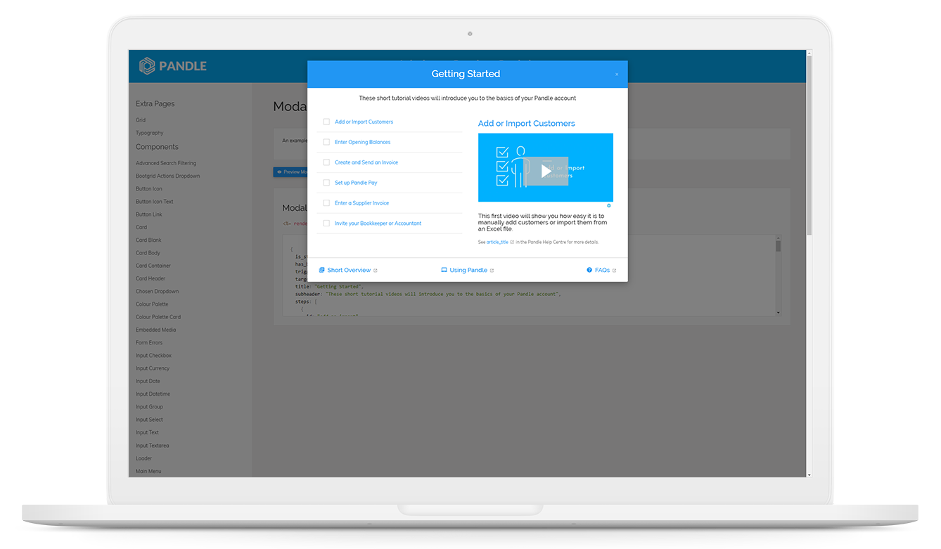Open Advanced Search Filtering in sidebar
Viewport: 941px width, 549px height.
tap(166, 163)
